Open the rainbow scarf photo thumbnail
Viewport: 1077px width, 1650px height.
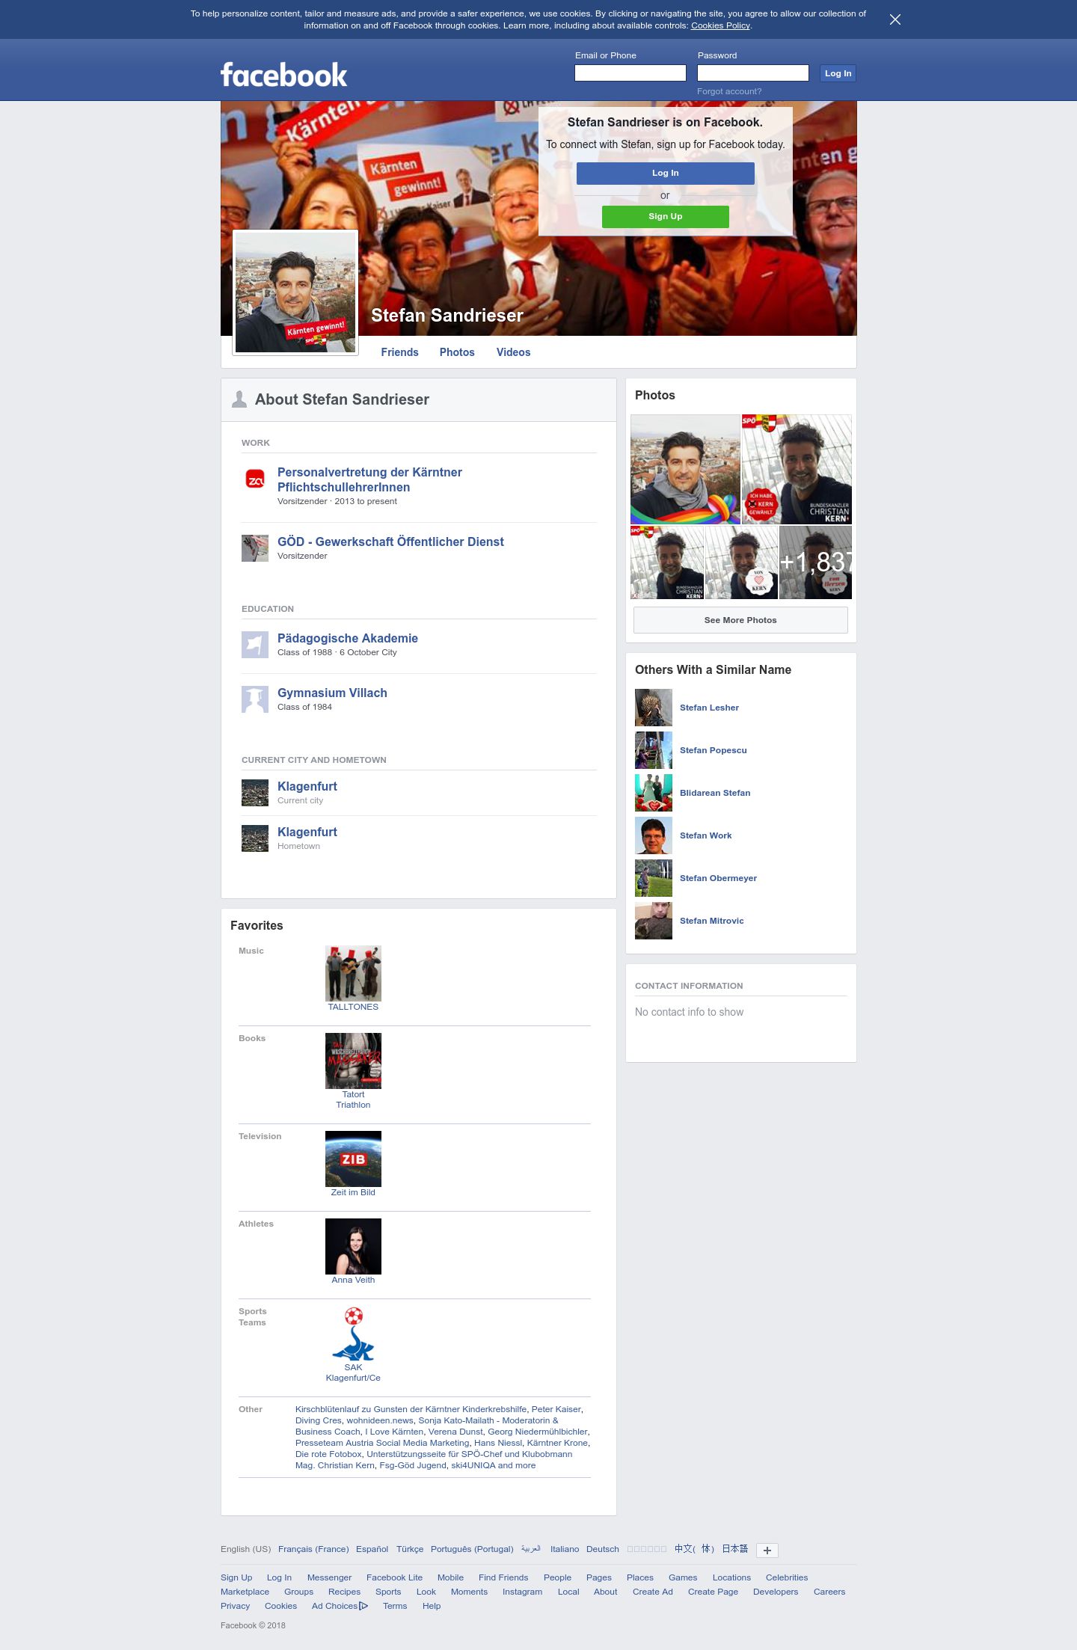[685, 469]
